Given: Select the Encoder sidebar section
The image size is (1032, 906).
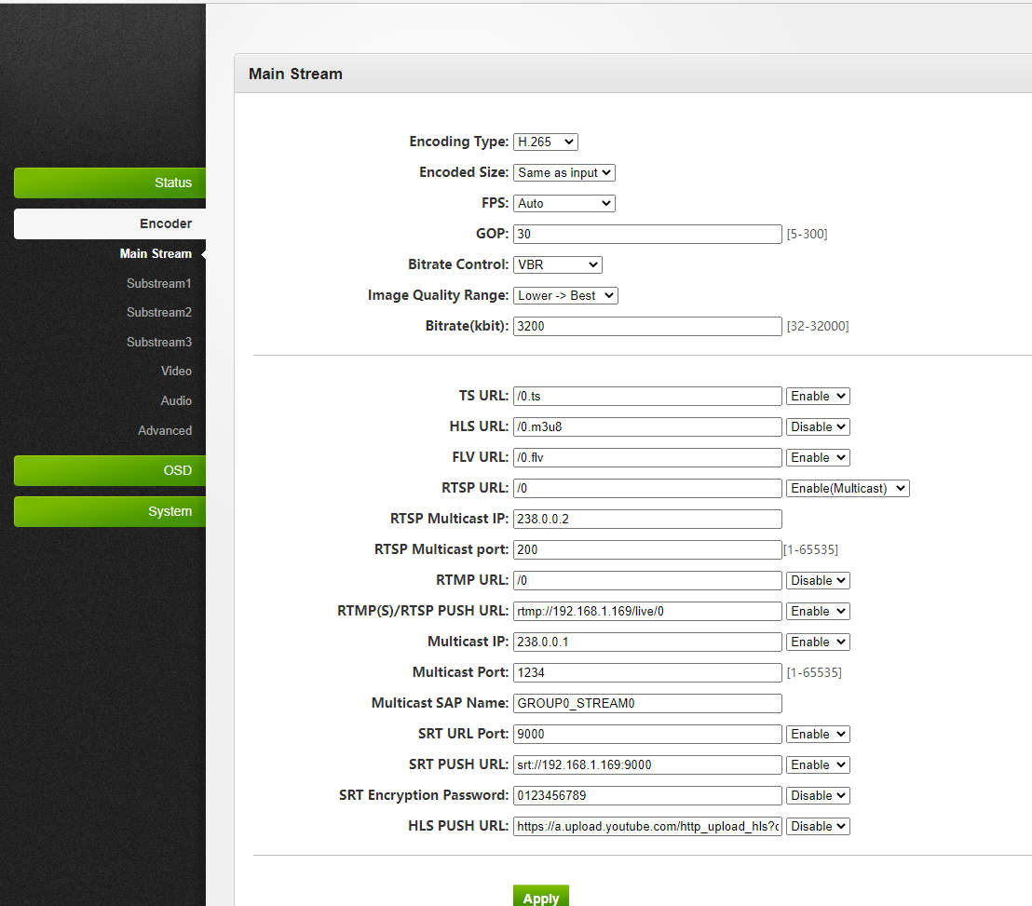Looking at the screenshot, I should pos(110,223).
